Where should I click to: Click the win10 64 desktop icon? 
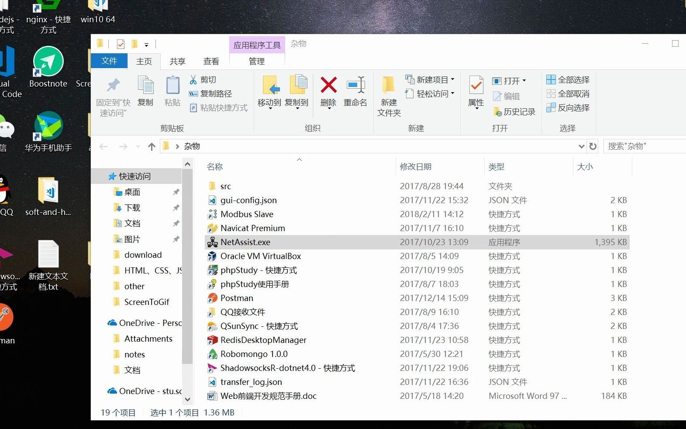98,12
